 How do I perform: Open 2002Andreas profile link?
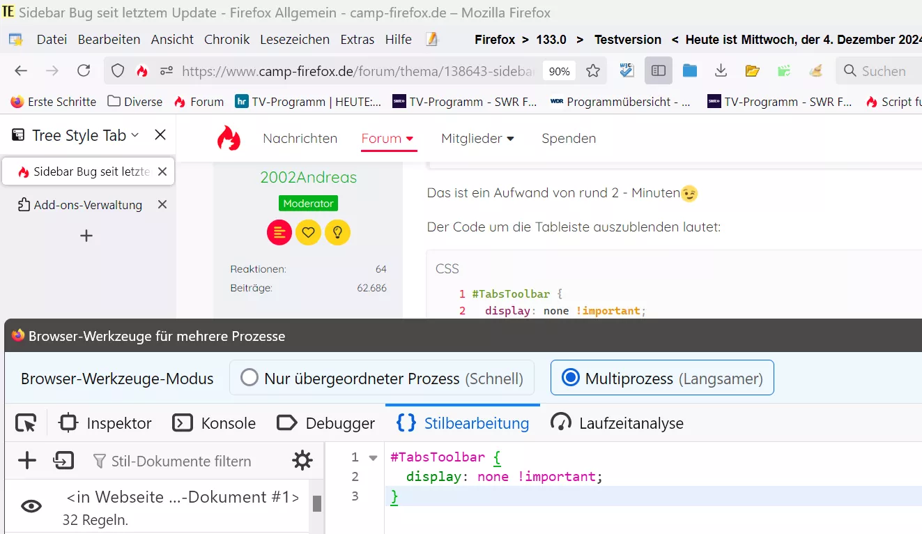pos(309,177)
